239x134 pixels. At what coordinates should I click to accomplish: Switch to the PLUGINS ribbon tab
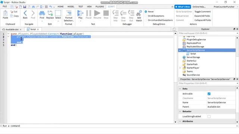(x=100, y=7)
